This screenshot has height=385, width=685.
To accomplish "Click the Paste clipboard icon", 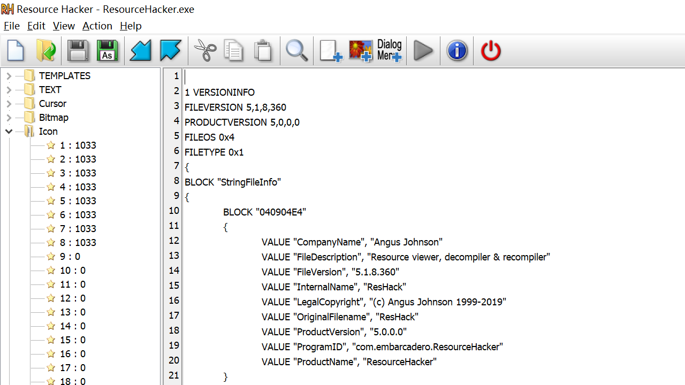I will pos(263,51).
